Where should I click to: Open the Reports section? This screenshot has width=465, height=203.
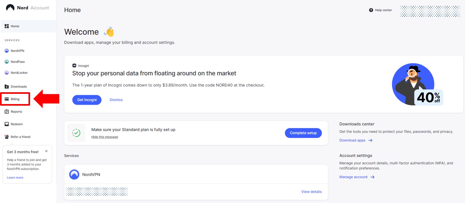coord(16,111)
